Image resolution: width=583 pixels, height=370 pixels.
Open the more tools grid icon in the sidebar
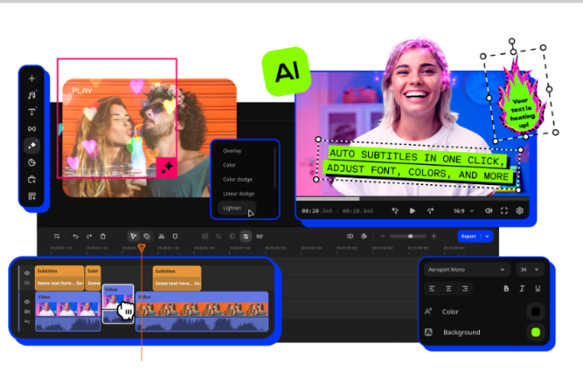[32, 196]
